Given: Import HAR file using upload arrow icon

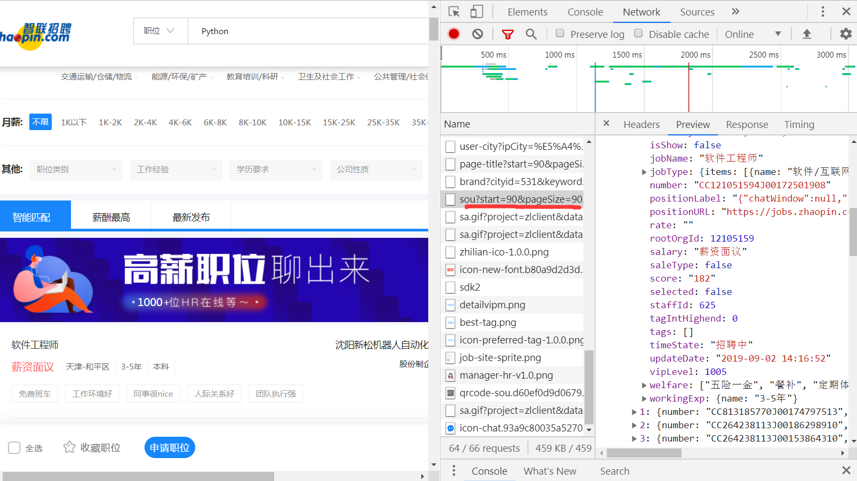Looking at the screenshot, I should [x=807, y=34].
